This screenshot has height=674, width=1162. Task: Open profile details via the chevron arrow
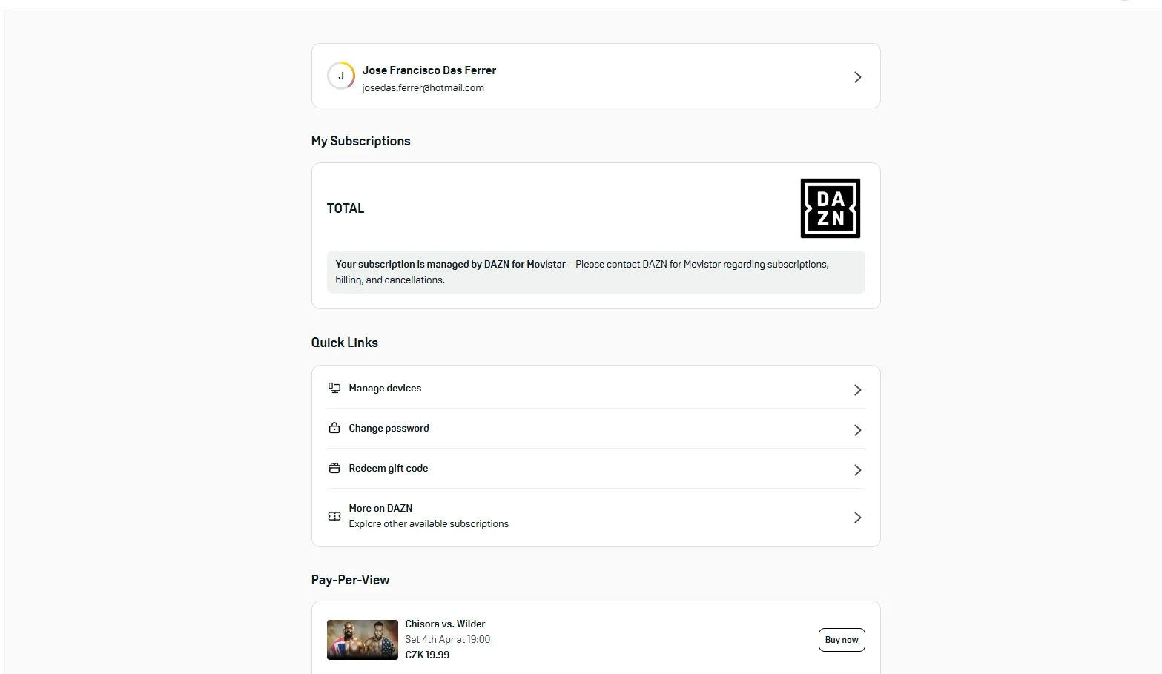coord(857,77)
